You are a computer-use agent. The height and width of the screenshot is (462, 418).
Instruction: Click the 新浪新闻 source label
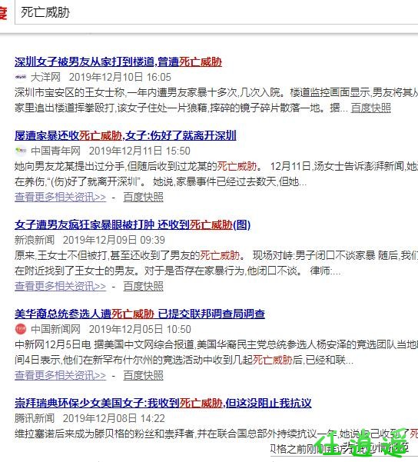click(x=35, y=240)
